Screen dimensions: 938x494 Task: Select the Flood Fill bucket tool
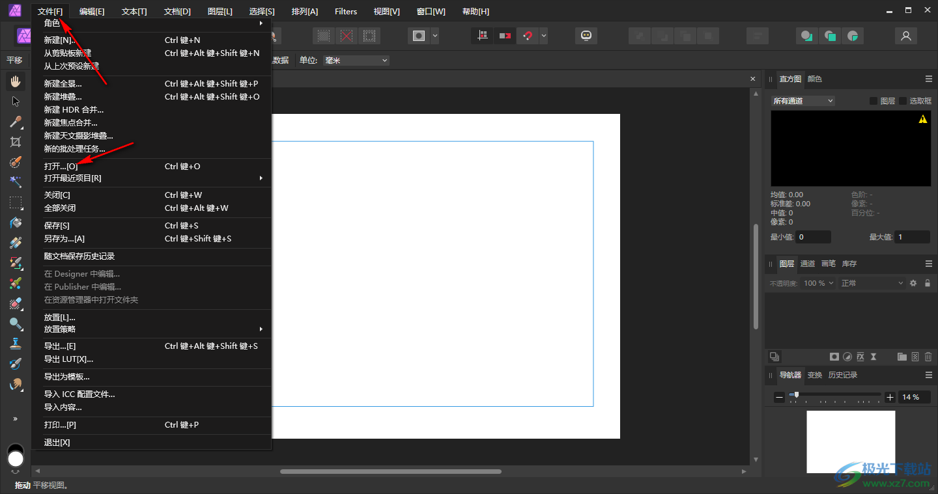point(16,223)
